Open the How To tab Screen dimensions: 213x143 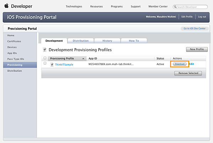tap(134, 41)
